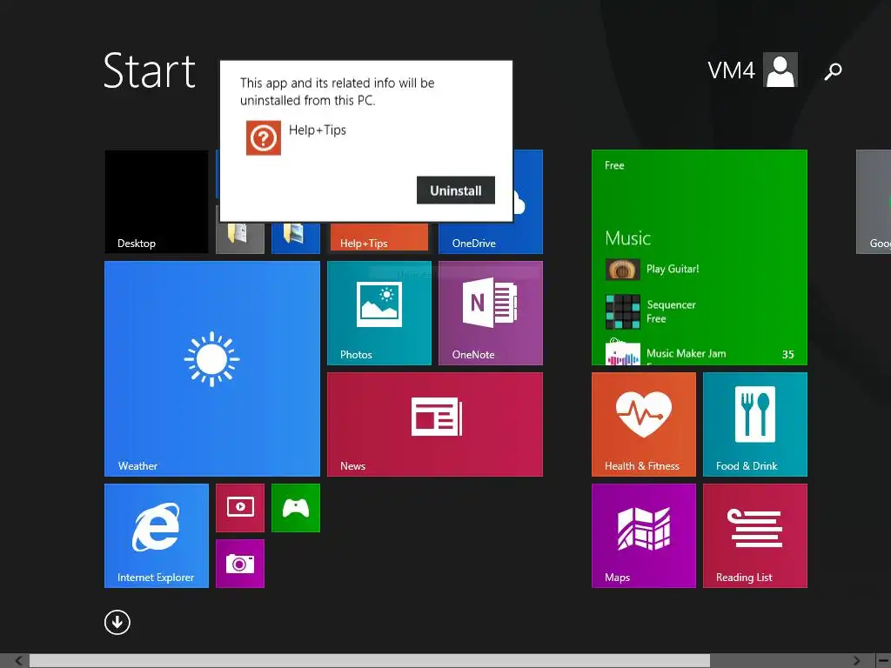
Task: Click the VM4 user name
Action: [x=731, y=70]
